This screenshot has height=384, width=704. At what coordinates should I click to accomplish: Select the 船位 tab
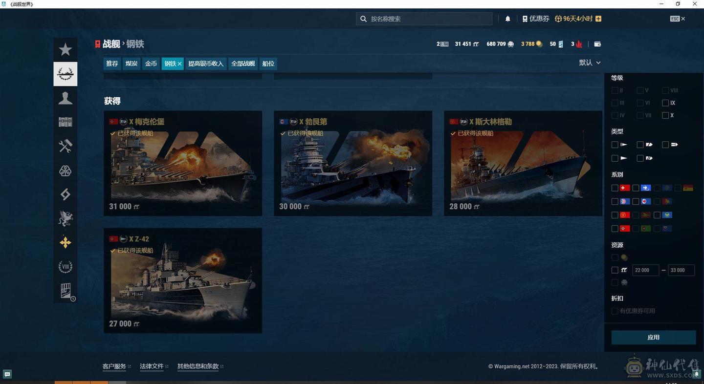pos(268,64)
